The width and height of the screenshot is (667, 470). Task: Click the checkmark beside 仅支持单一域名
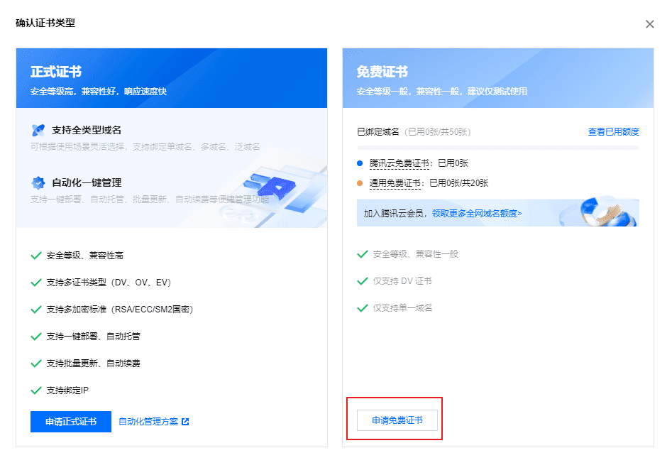coord(363,308)
